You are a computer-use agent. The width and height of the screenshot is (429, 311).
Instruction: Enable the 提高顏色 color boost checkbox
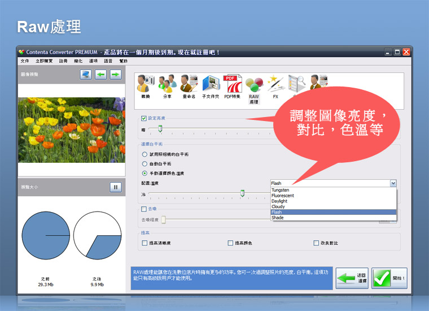[230, 243]
